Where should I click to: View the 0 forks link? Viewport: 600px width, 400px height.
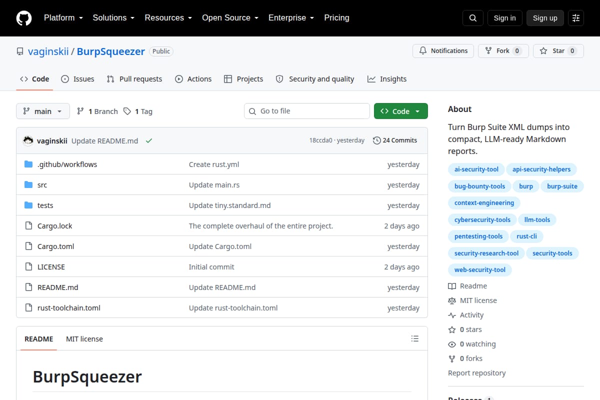[x=465, y=358]
